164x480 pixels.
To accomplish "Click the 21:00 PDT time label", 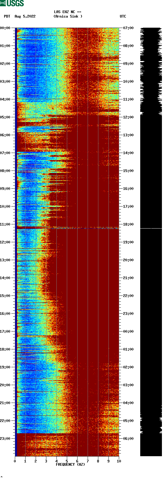I will [5, 403].
